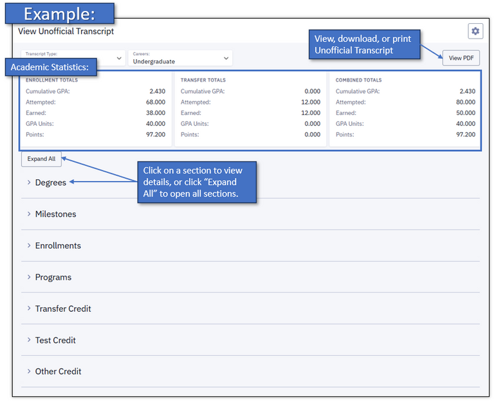Expand the Other Credit section chevron
Screen dimensions: 494x401
(x=29, y=371)
